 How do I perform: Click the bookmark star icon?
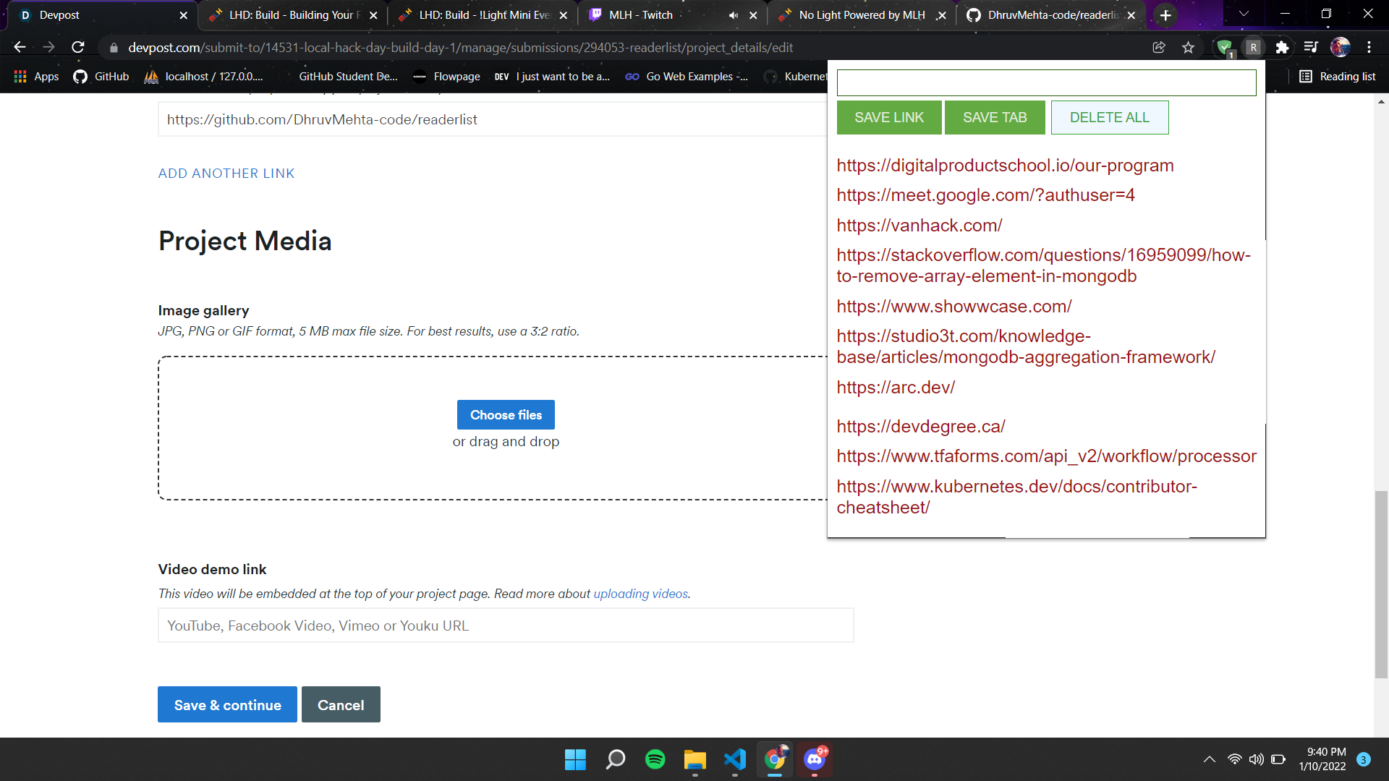coord(1188,48)
